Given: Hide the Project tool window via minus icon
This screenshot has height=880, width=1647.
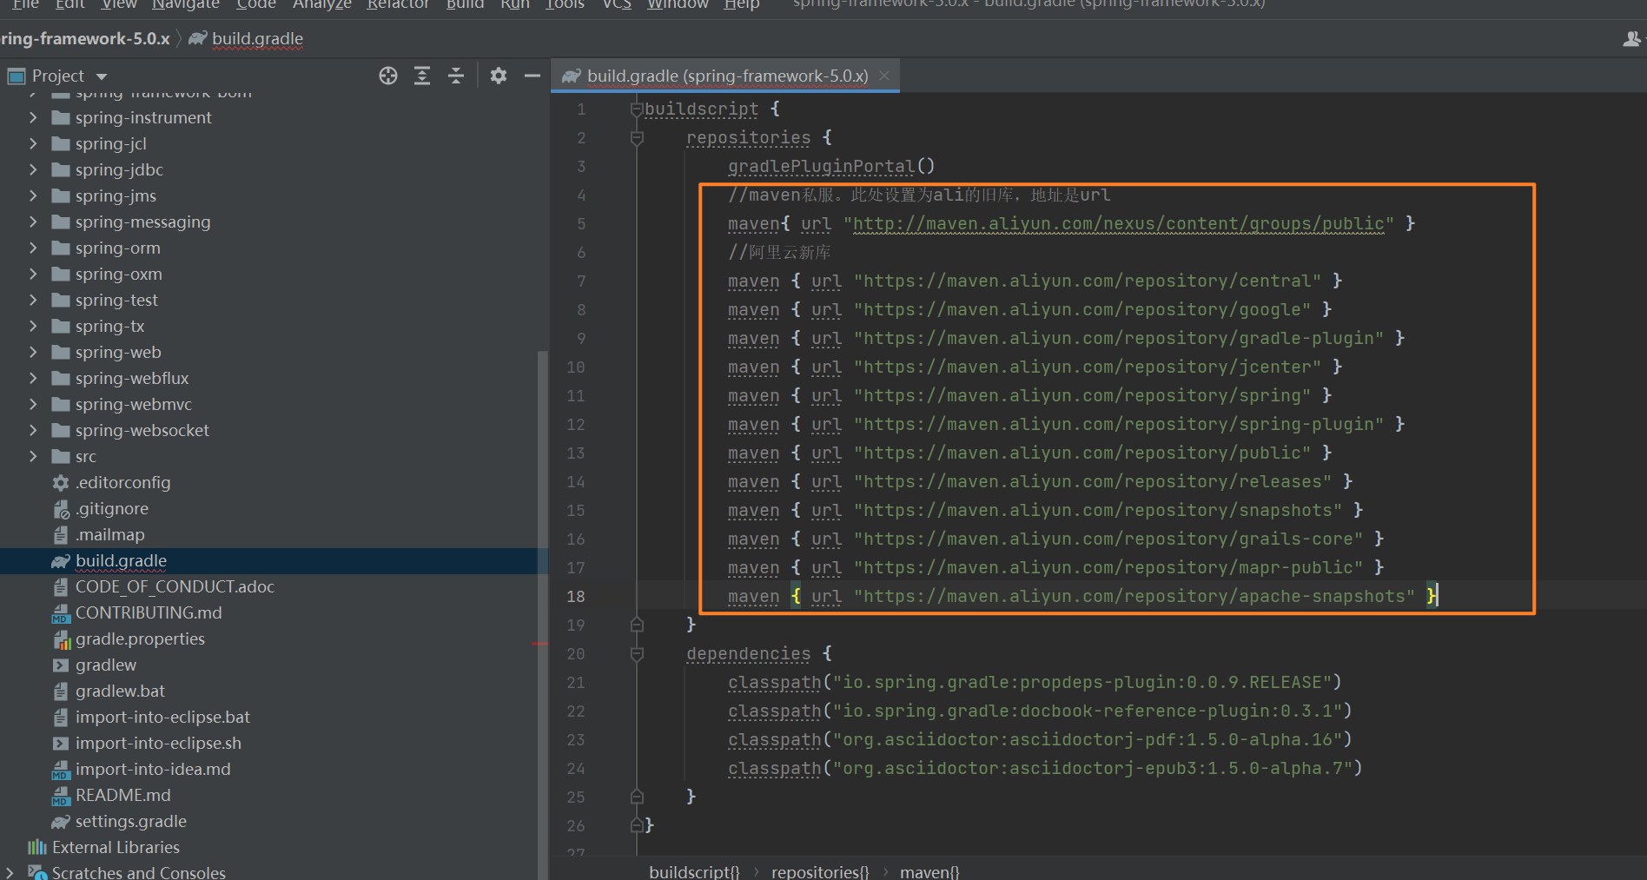Looking at the screenshot, I should click(x=532, y=76).
